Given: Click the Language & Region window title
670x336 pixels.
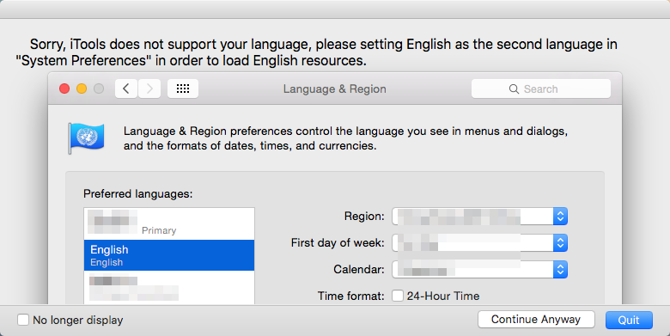Looking at the screenshot, I should pos(335,89).
